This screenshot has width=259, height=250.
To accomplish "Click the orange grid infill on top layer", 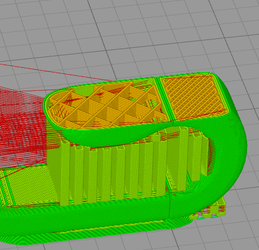I will (106, 107).
